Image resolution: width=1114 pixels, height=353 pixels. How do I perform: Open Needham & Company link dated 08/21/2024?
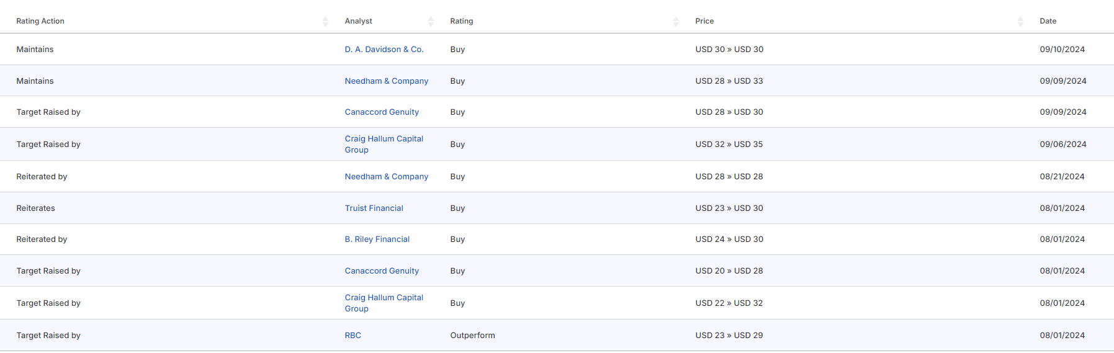[x=386, y=176]
